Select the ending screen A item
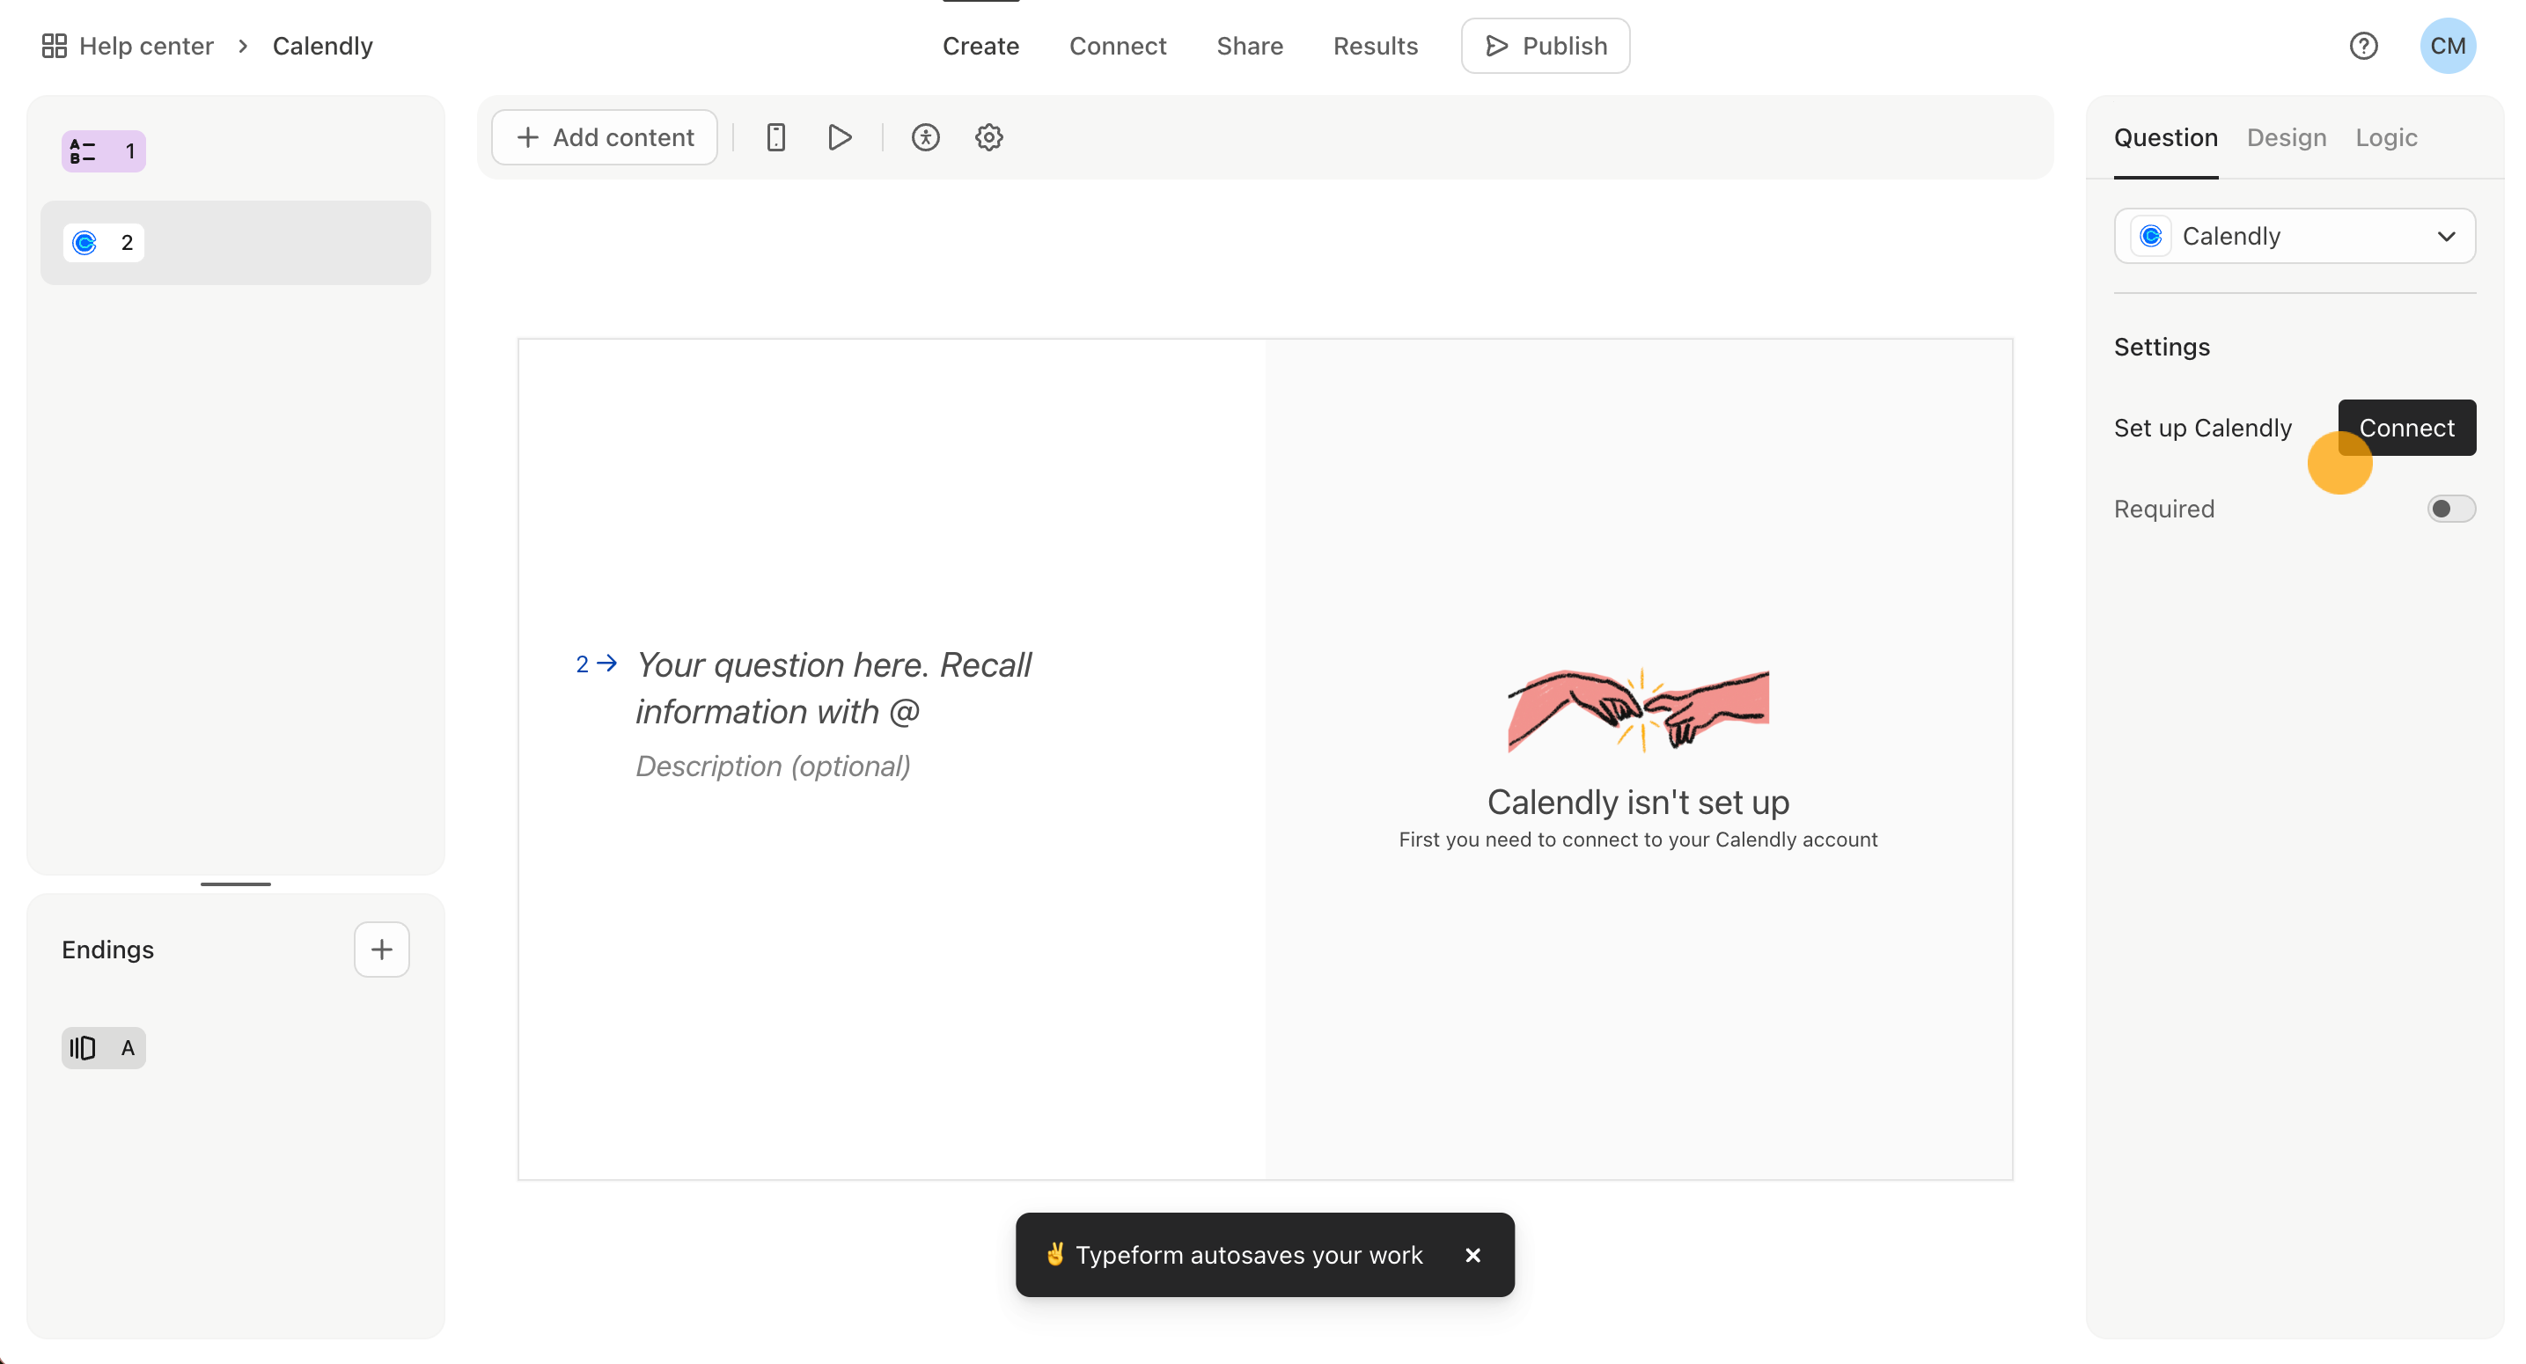The width and height of the screenshot is (2526, 1364). (104, 1047)
